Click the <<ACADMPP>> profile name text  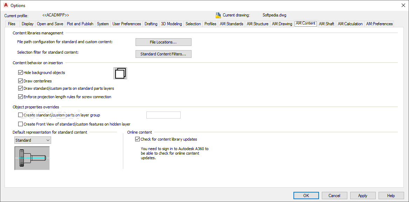point(56,15)
